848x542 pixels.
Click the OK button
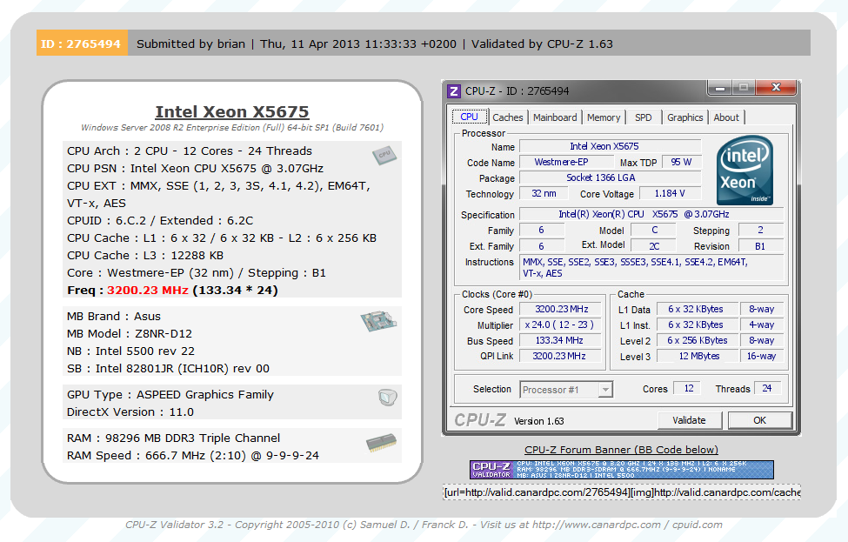point(760,420)
